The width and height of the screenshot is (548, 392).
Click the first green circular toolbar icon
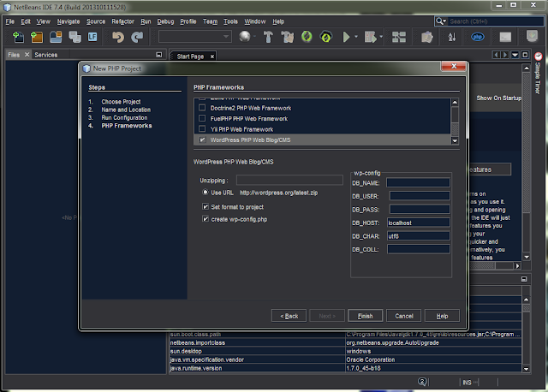coord(307,36)
